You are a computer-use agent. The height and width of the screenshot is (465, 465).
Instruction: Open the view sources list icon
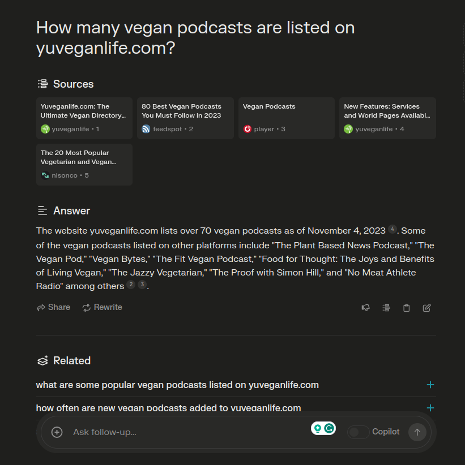tap(386, 308)
